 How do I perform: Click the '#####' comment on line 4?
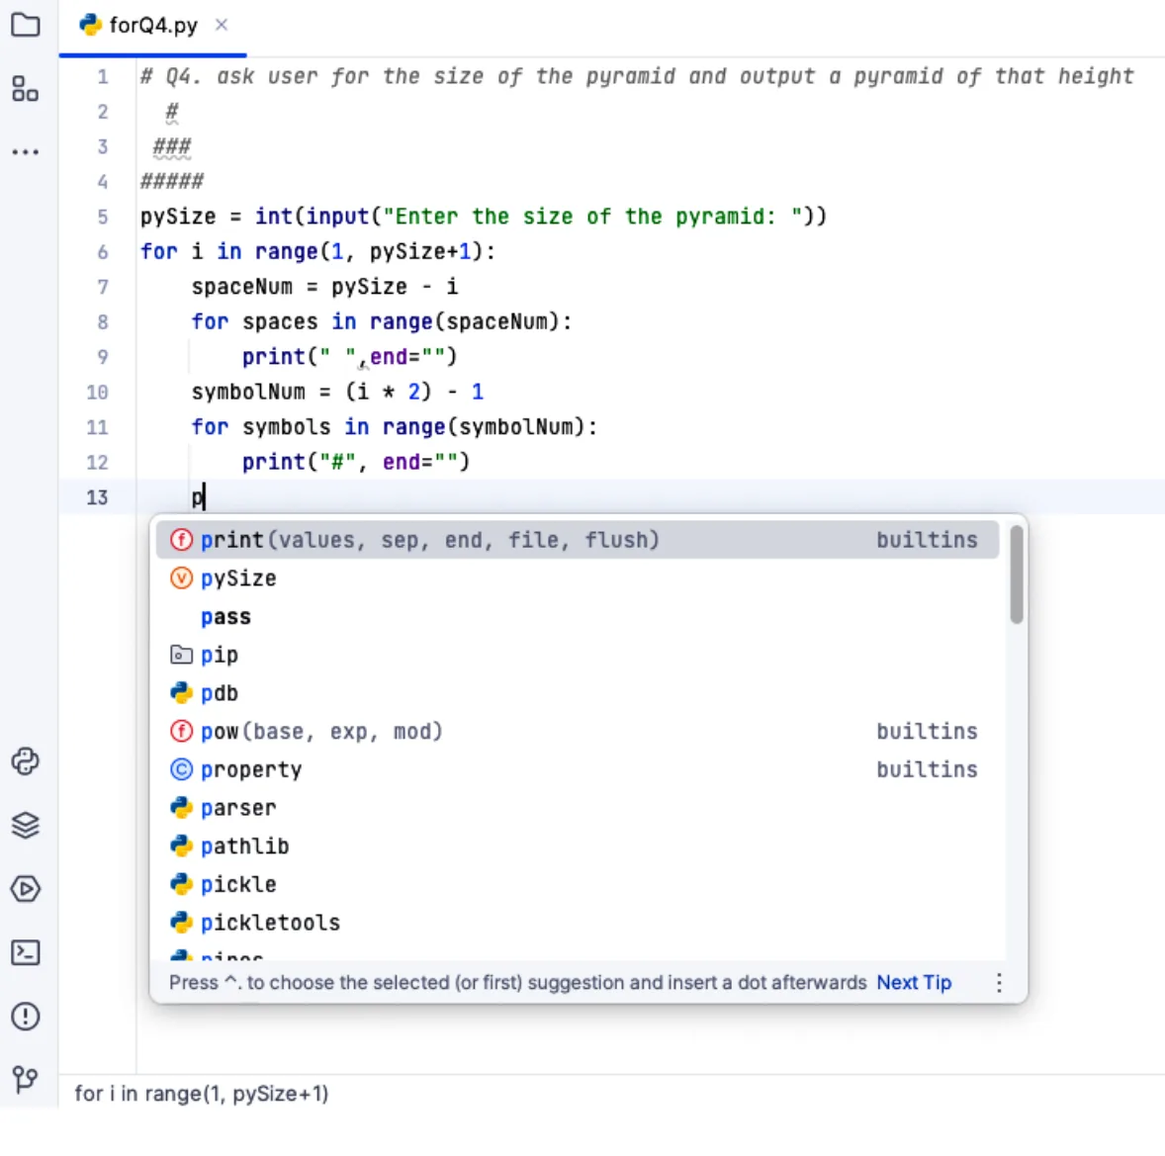tap(172, 181)
